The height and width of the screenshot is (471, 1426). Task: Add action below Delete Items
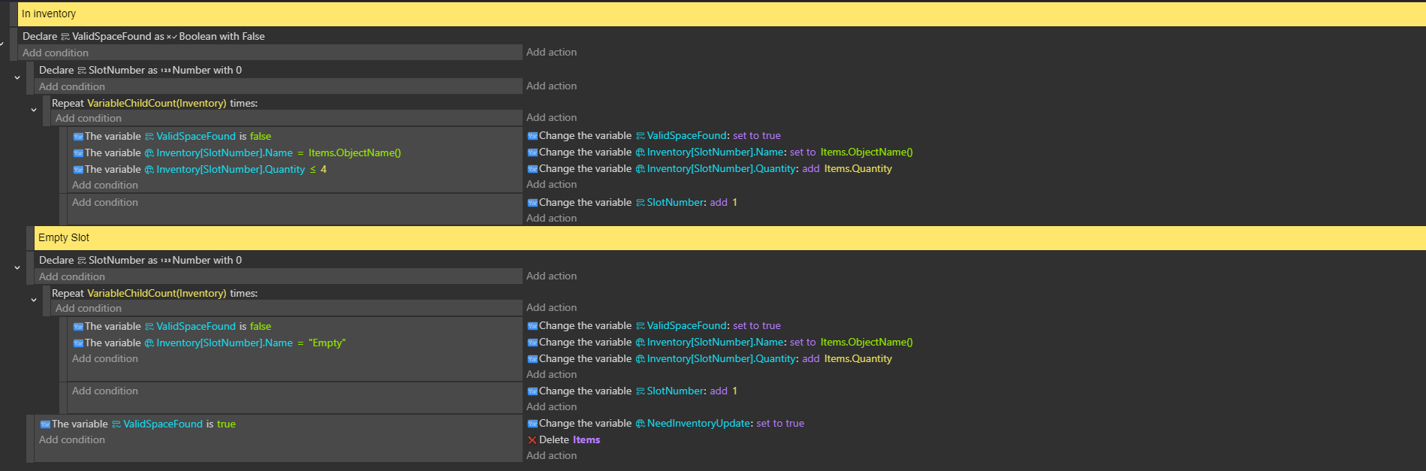point(551,456)
